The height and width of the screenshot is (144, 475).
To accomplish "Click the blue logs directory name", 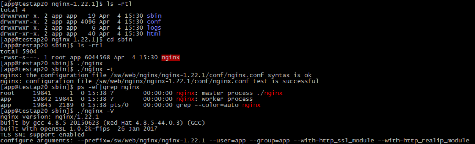I will tap(154, 28).
